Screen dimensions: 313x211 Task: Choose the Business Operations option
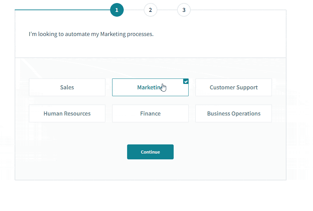point(233,113)
